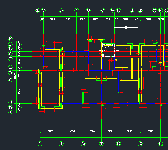Select top-row axis bubble 3
The width and height of the screenshot is (168, 150).
click(x=61, y=10)
